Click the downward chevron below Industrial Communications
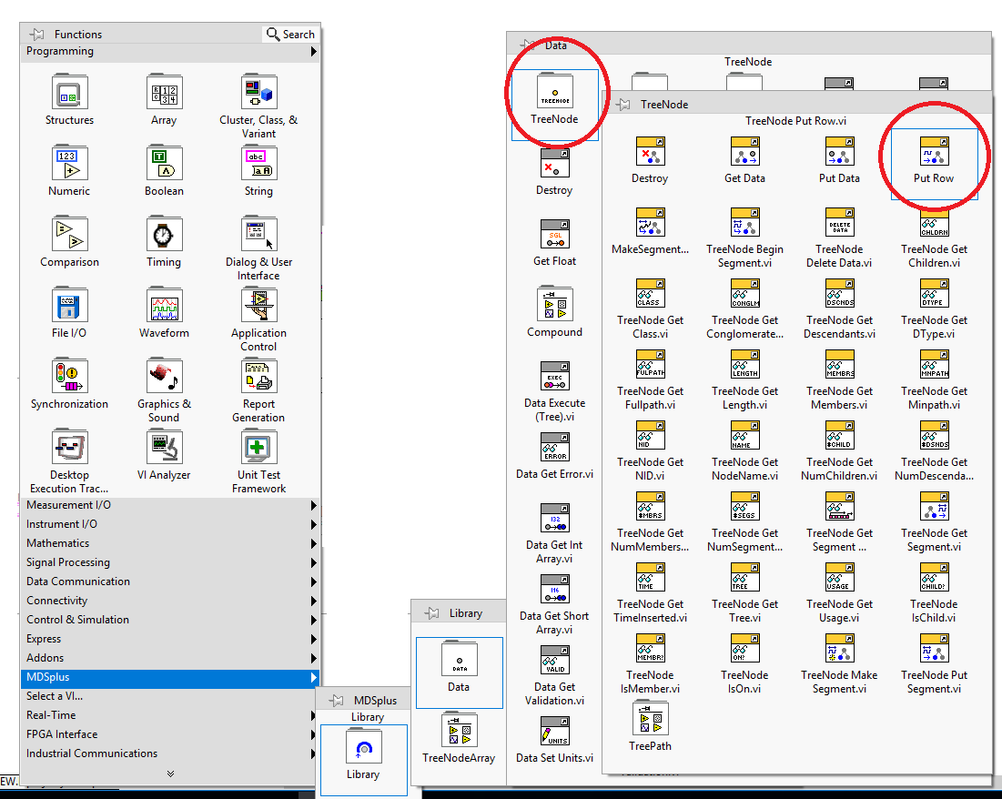Screen dimensions: 1002x799 pyautogui.click(x=170, y=772)
